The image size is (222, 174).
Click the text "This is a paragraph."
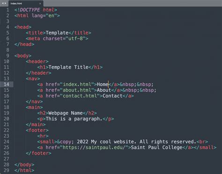pos(74,119)
